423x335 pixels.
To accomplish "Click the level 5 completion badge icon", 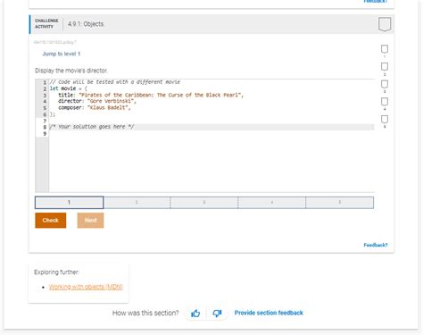I will pos(385,120).
